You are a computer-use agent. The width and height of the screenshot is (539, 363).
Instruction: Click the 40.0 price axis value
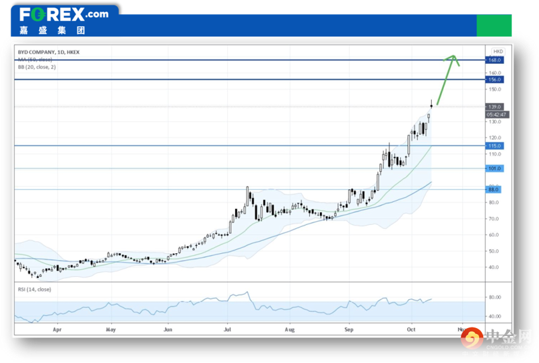pos(494,267)
